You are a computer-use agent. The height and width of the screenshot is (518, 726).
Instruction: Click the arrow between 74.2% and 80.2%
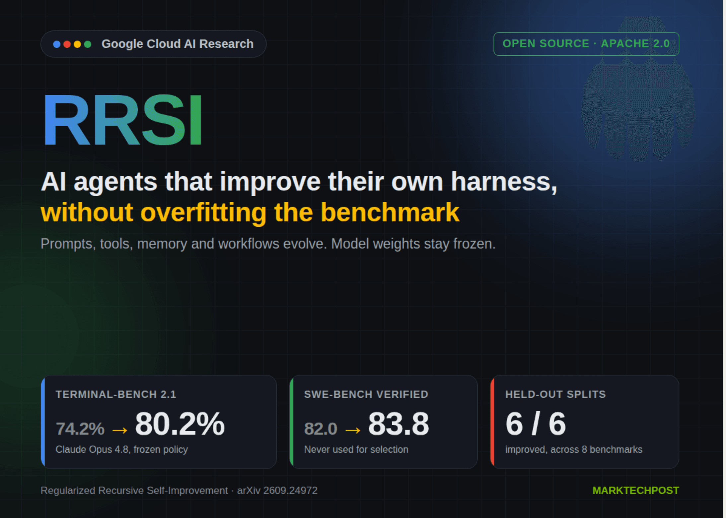point(120,430)
